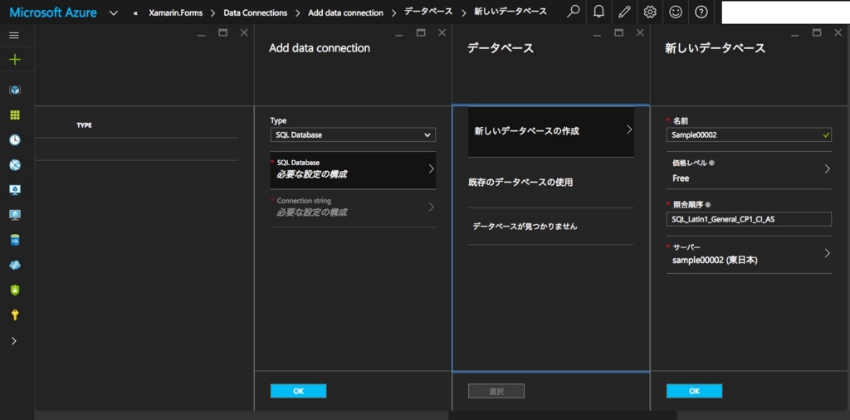850x420 pixels.
Task: Click OK in Add data connection blade
Action: 298,391
